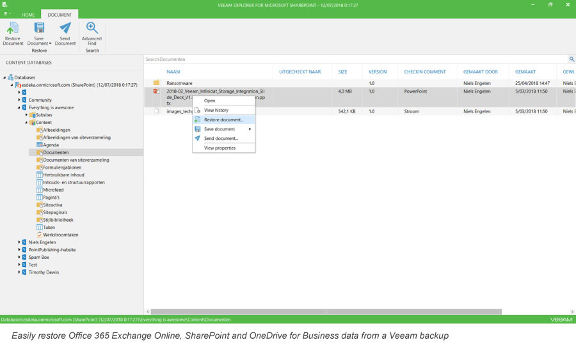
Task: Click the Afbeeldingen library icon
Action: coord(40,130)
